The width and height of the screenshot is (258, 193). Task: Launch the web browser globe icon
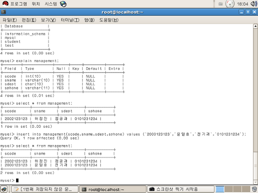63,4
